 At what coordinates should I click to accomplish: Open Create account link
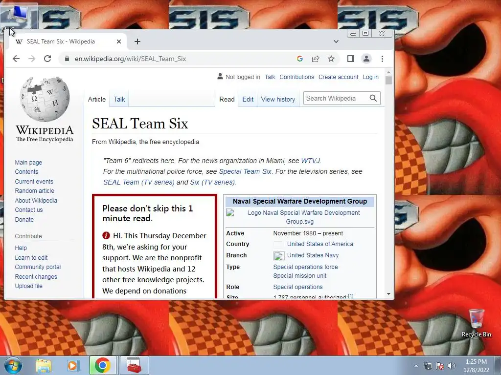coord(339,77)
